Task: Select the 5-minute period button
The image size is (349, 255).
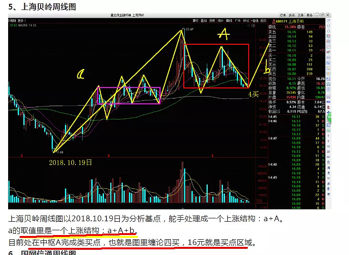Action: pos(328,141)
